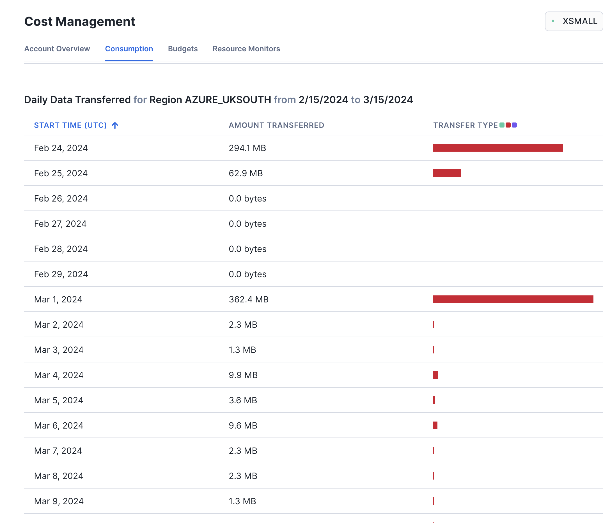Click the green transfer type legend swatch
The image size is (610, 523).
(502, 125)
